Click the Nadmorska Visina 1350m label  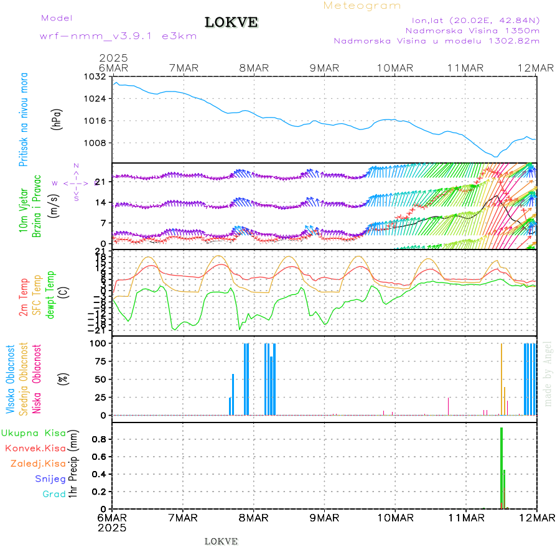472,30
